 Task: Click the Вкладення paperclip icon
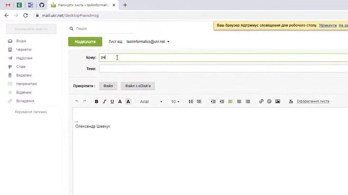click(10, 101)
